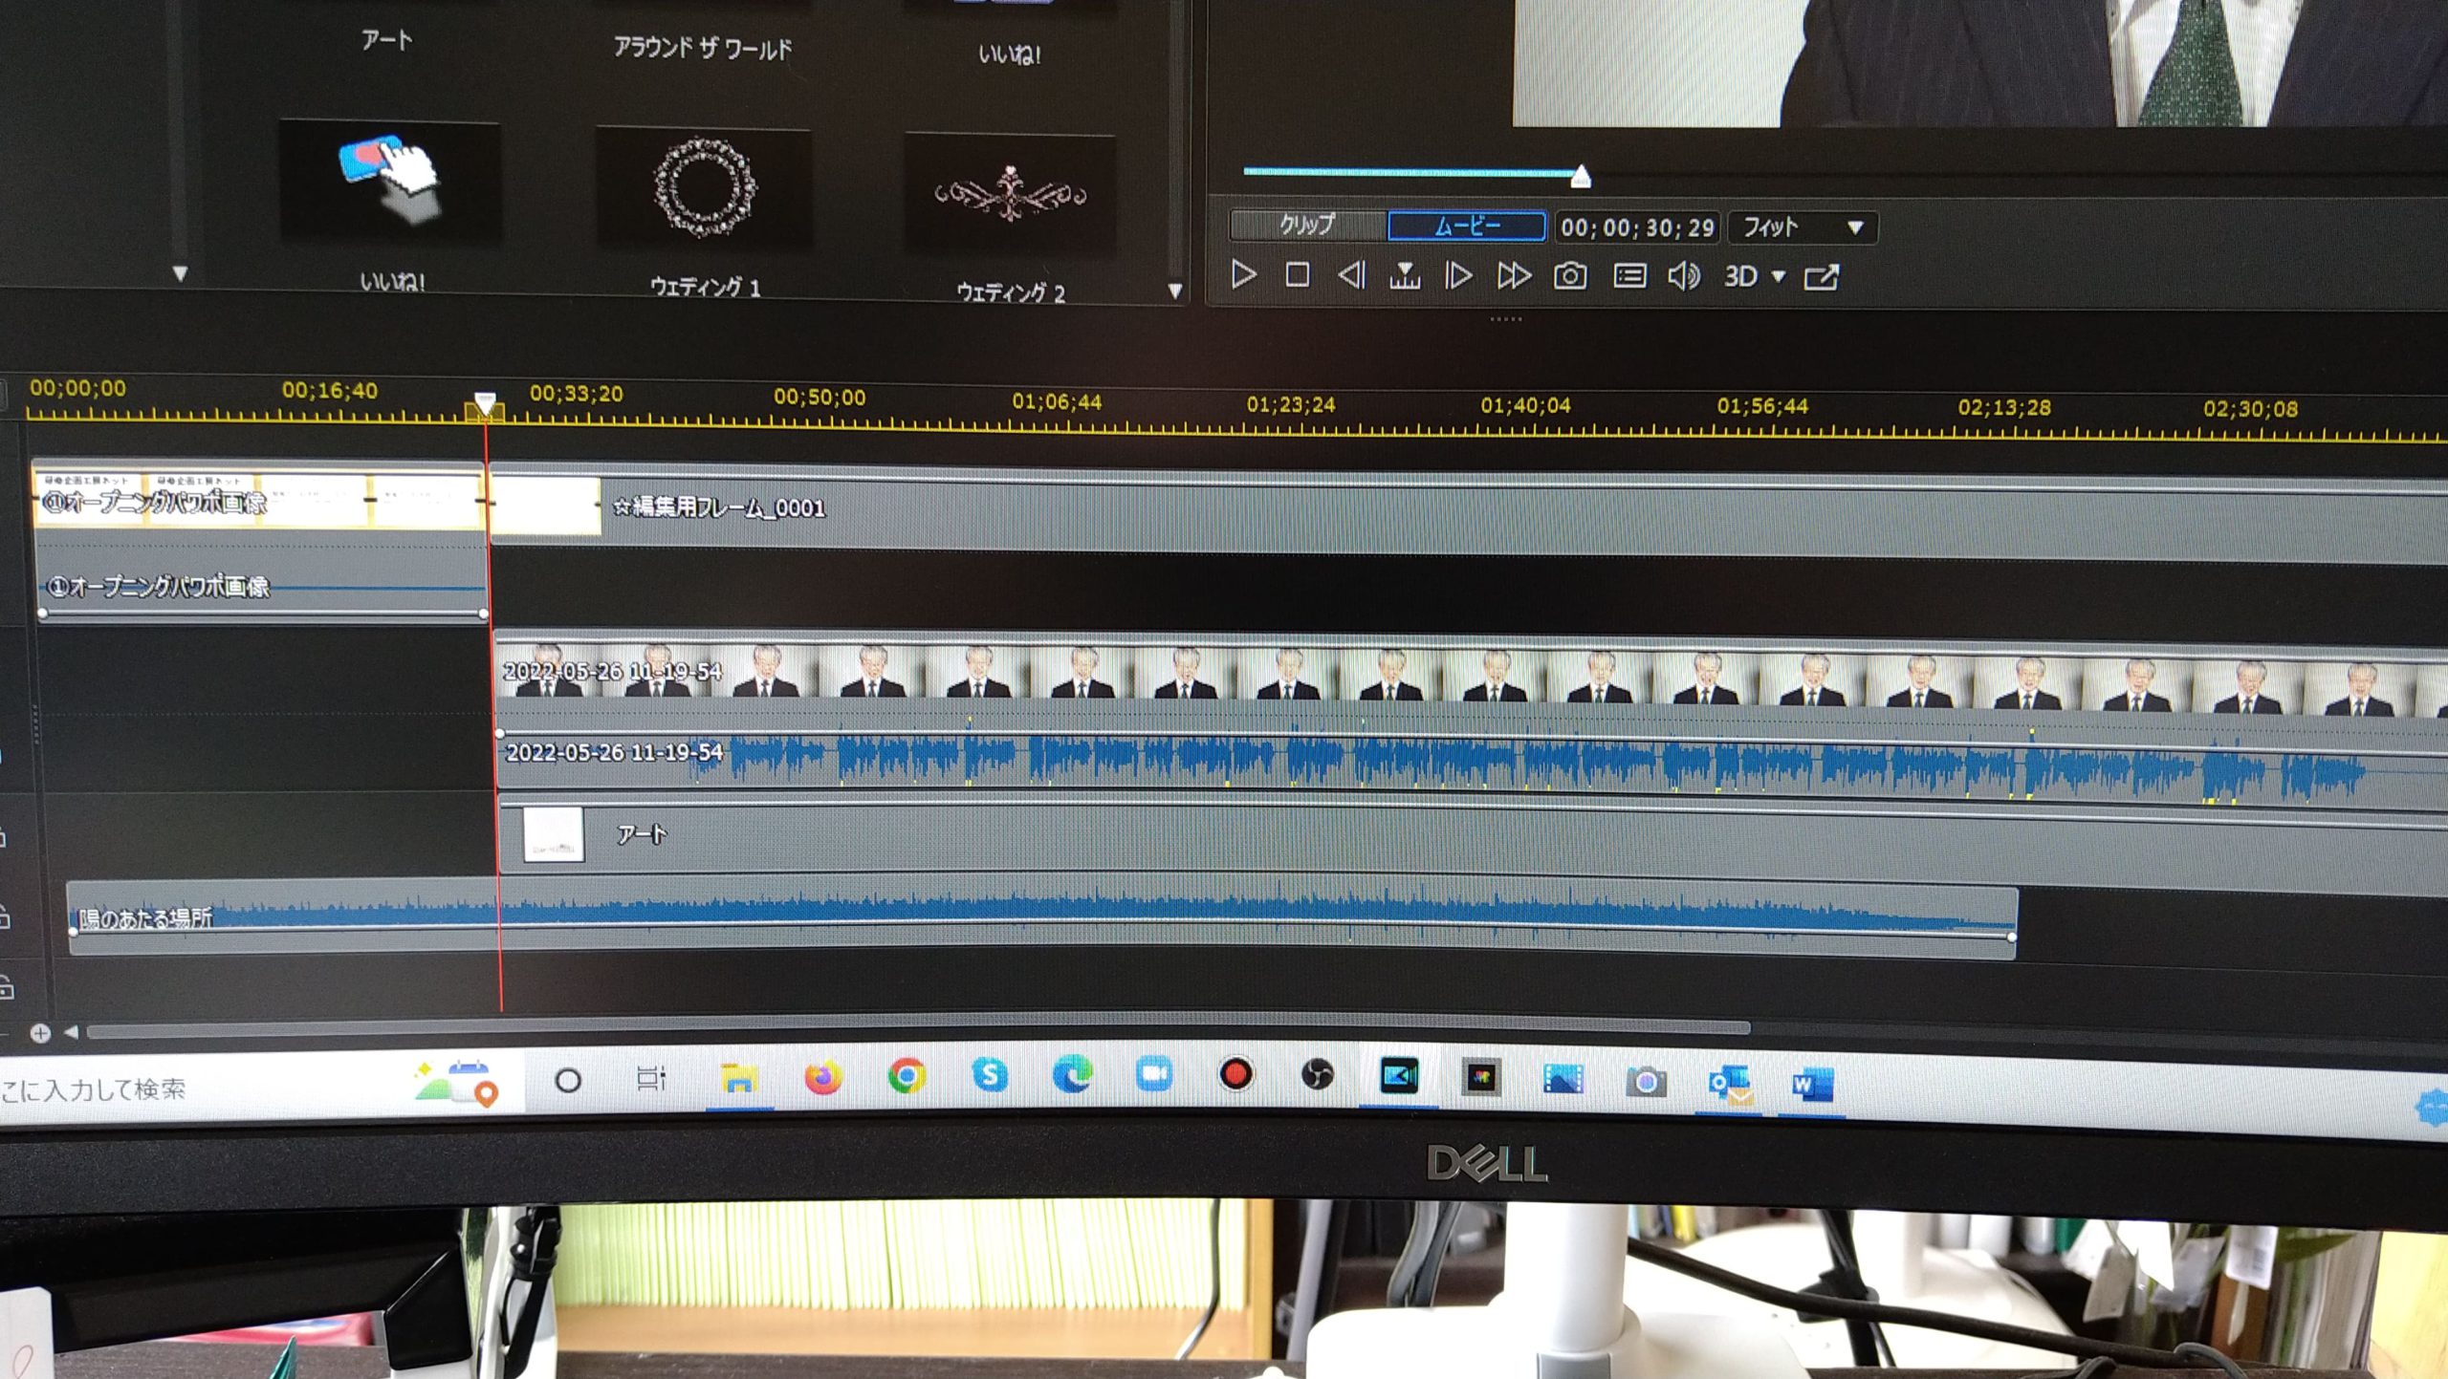Click the 02;13;28 ruler mark
Image resolution: width=2448 pixels, height=1379 pixels.
pos(2003,408)
